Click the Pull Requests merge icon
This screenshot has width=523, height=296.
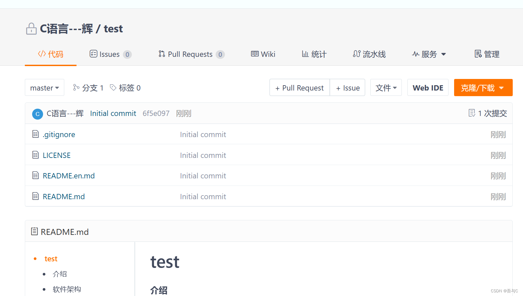point(162,54)
